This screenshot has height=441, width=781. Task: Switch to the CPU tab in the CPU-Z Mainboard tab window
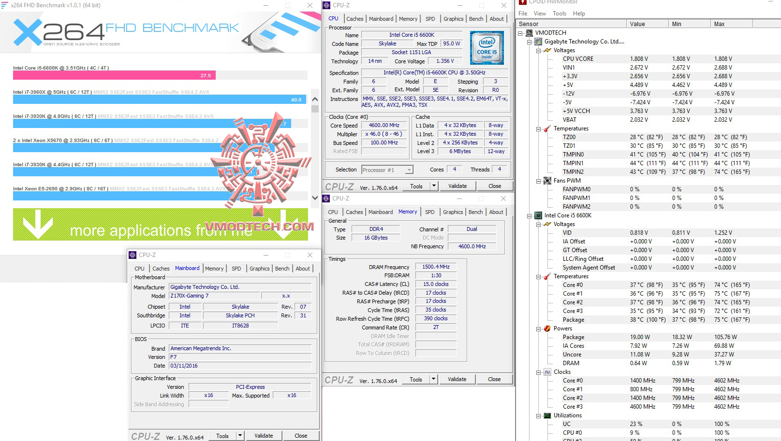click(140, 269)
